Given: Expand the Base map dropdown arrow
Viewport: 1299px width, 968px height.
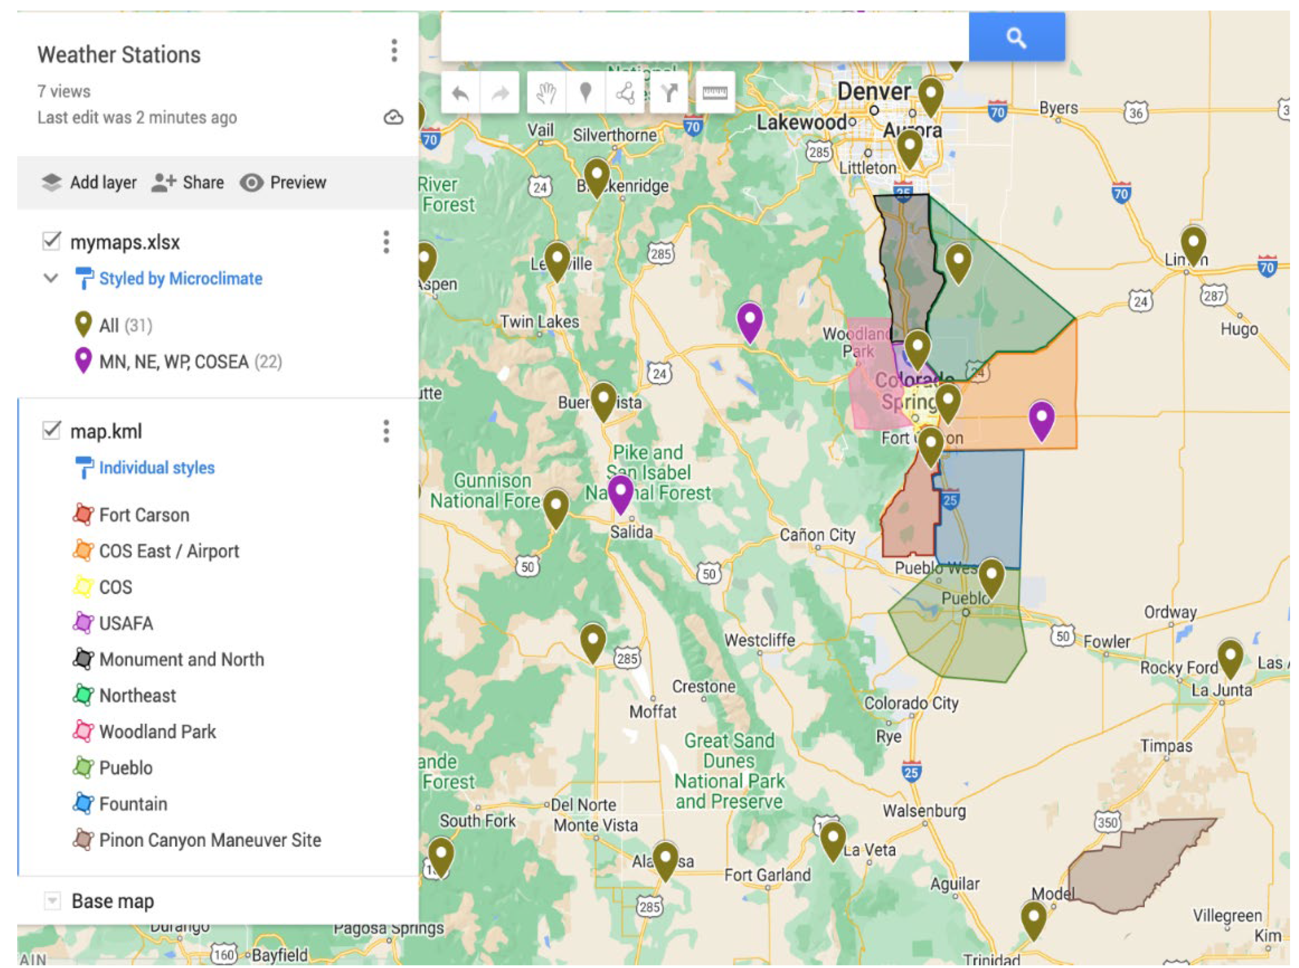Looking at the screenshot, I should pos(52,900).
